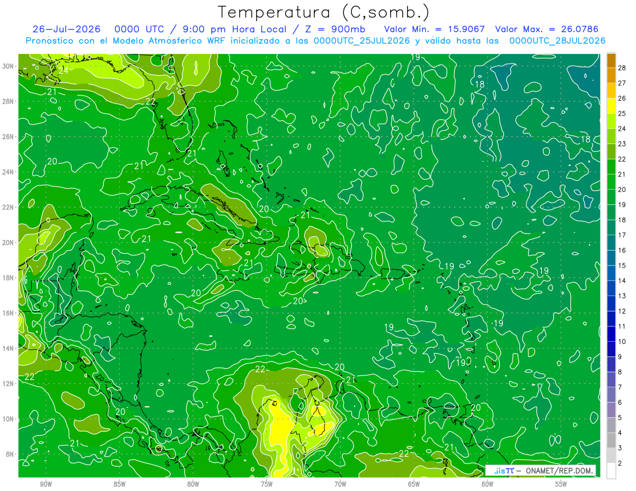
Task: Click the '10N' latitude label
Action: pyautogui.click(x=9, y=419)
